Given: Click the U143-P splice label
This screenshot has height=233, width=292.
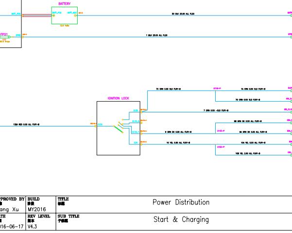Looking at the screenshot, I should [221, 131].
